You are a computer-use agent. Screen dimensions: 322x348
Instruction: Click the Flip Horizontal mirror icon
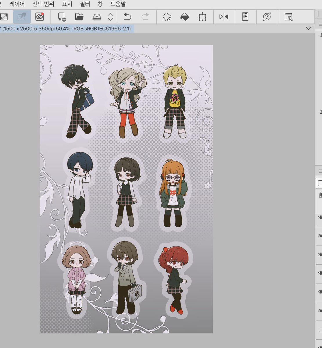(x=224, y=17)
